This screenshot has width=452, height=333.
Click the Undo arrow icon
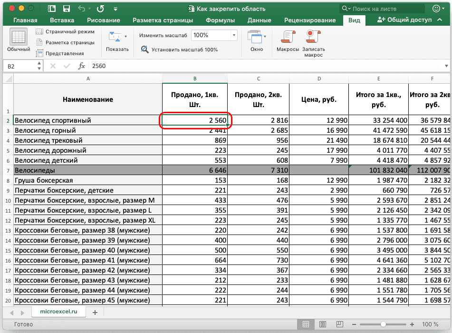(81, 9)
